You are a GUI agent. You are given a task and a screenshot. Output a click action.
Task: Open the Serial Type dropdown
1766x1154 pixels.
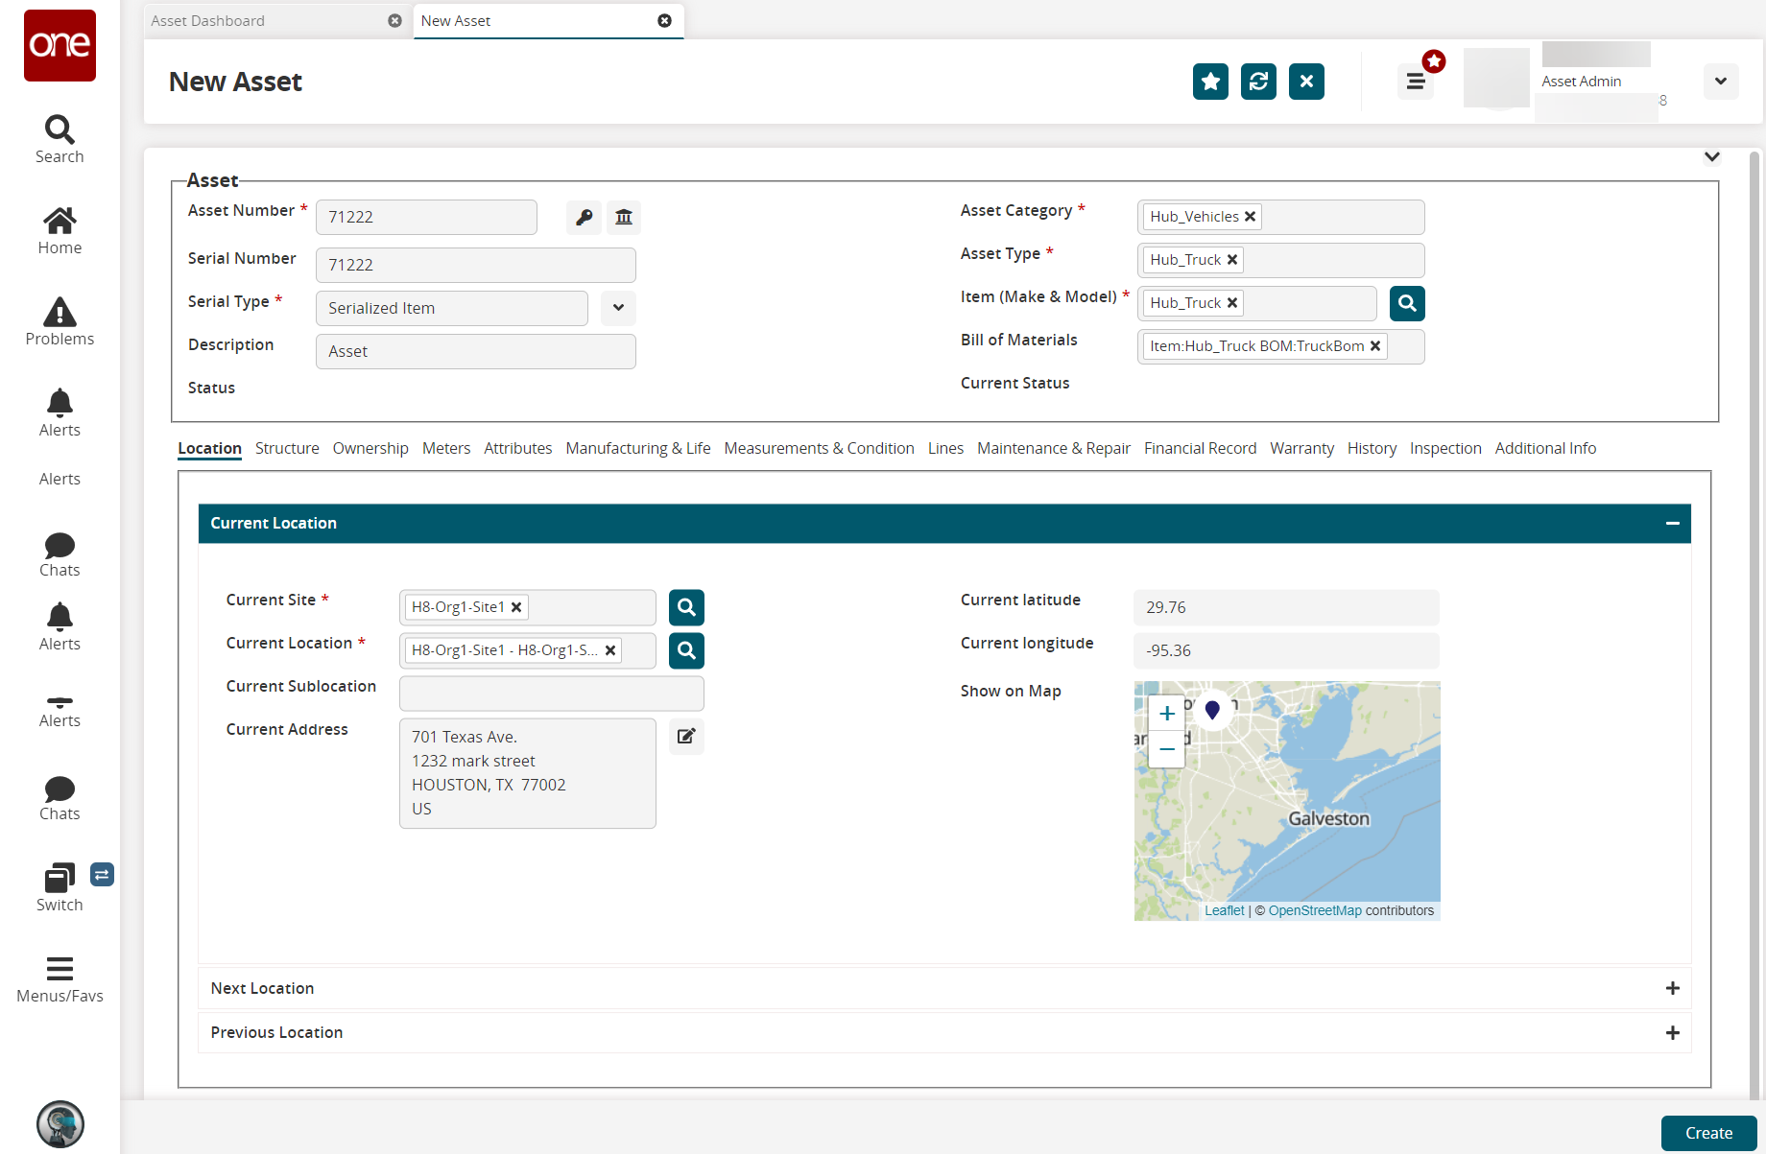[618, 308]
